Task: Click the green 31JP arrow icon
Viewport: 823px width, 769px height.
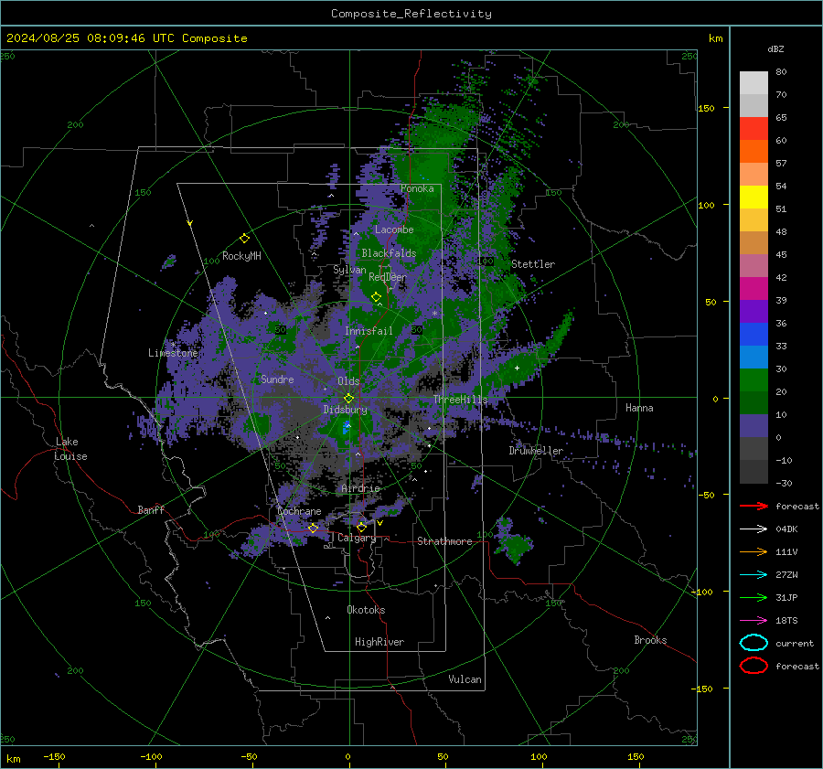Action: click(x=754, y=597)
